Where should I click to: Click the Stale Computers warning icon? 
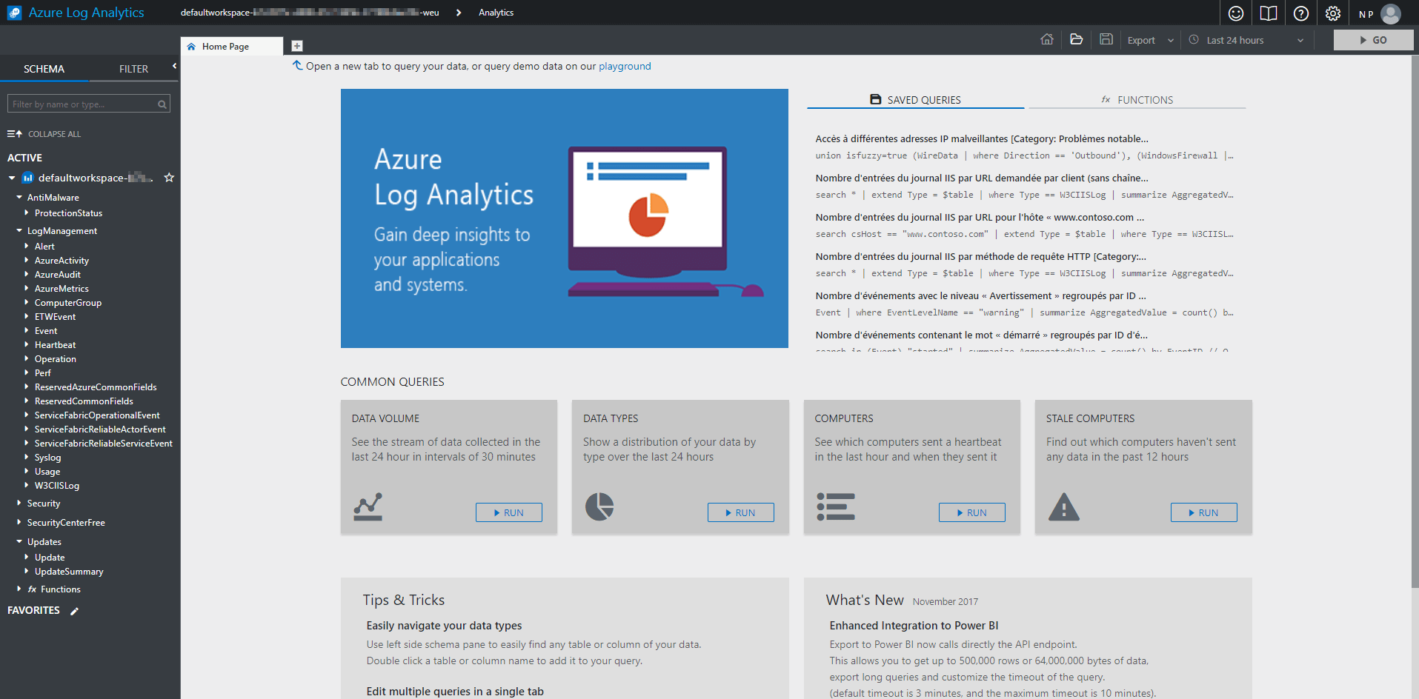point(1064,506)
